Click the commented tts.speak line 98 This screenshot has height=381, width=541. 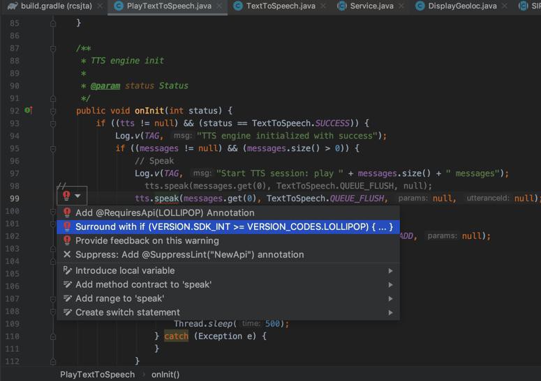(x=288, y=186)
